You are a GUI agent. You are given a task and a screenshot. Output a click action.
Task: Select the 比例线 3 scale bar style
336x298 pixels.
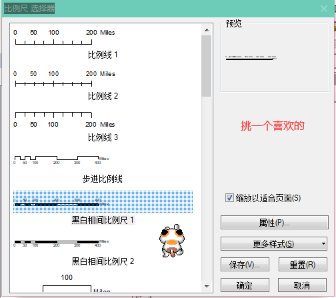(64, 119)
